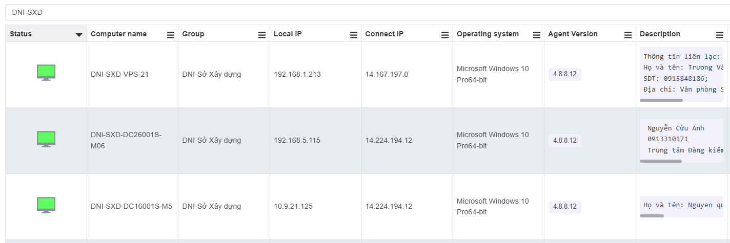Open Group column menu icon
This screenshot has width=730, height=243.
click(x=262, y=35)
